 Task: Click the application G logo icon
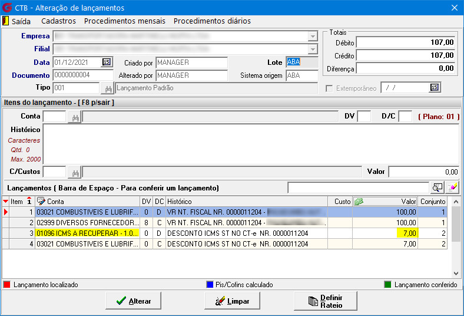coord(7,8)
